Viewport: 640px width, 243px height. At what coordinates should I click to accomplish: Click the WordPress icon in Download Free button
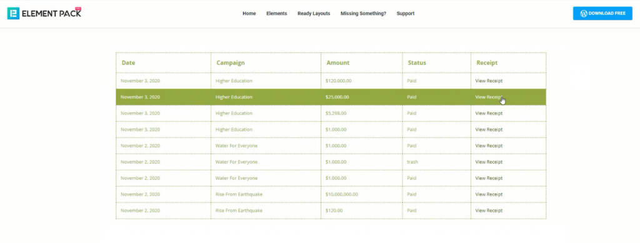tap(584, 14)
